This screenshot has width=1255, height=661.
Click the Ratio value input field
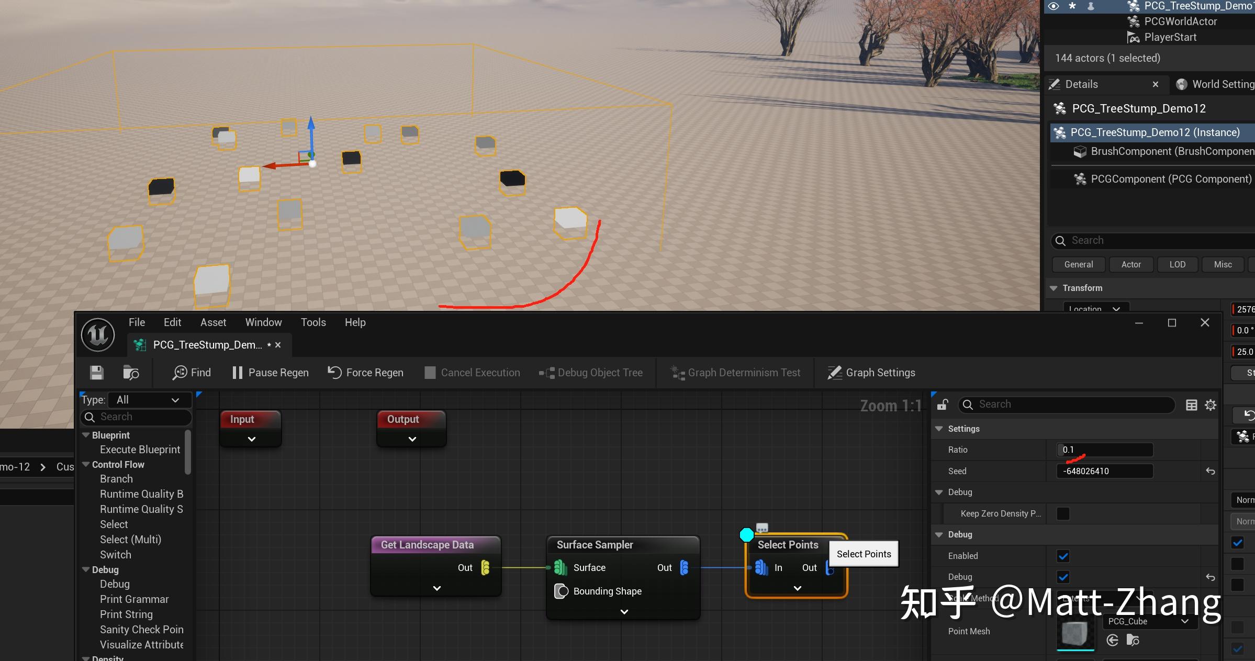[1104, 450]
